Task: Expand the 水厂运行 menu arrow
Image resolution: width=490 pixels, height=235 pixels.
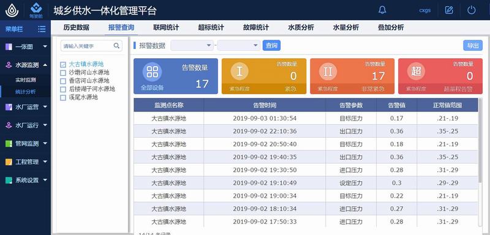Action: tap(45, 125)
